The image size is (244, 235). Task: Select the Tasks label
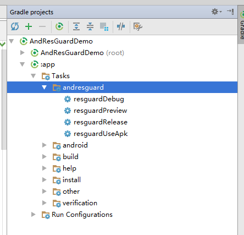click(x=60, y=76)
